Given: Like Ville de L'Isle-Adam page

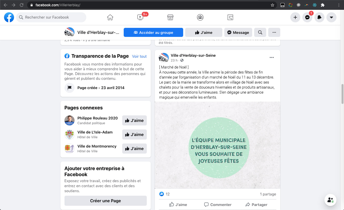Looking at the screenshot, I should [134, 134].
